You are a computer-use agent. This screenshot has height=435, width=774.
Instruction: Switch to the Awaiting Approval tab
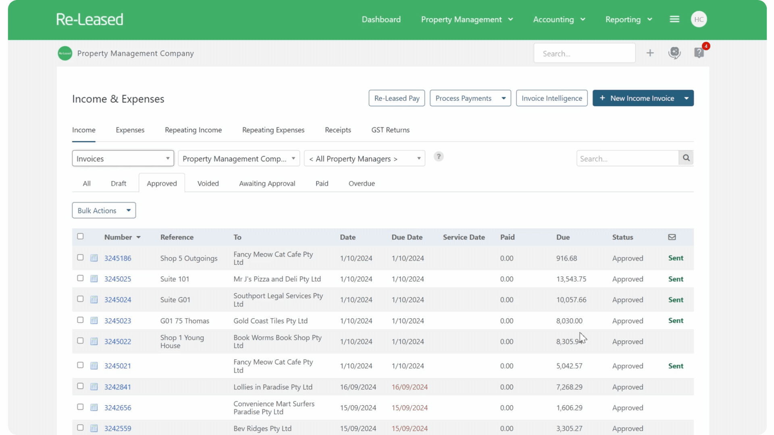pos(267,183)
